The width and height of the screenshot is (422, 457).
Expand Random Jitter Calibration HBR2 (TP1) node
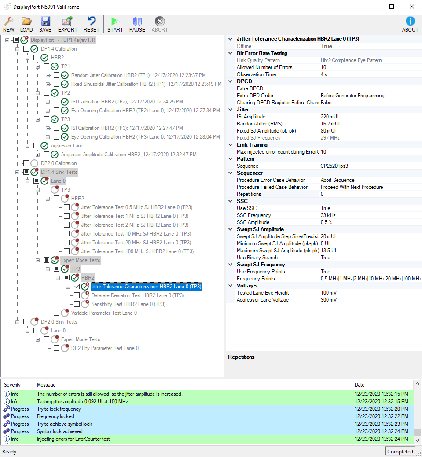point(48,75)
